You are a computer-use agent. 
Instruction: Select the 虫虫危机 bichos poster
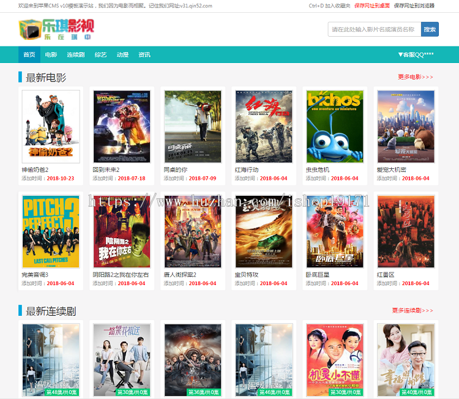[x=335, y=127]
